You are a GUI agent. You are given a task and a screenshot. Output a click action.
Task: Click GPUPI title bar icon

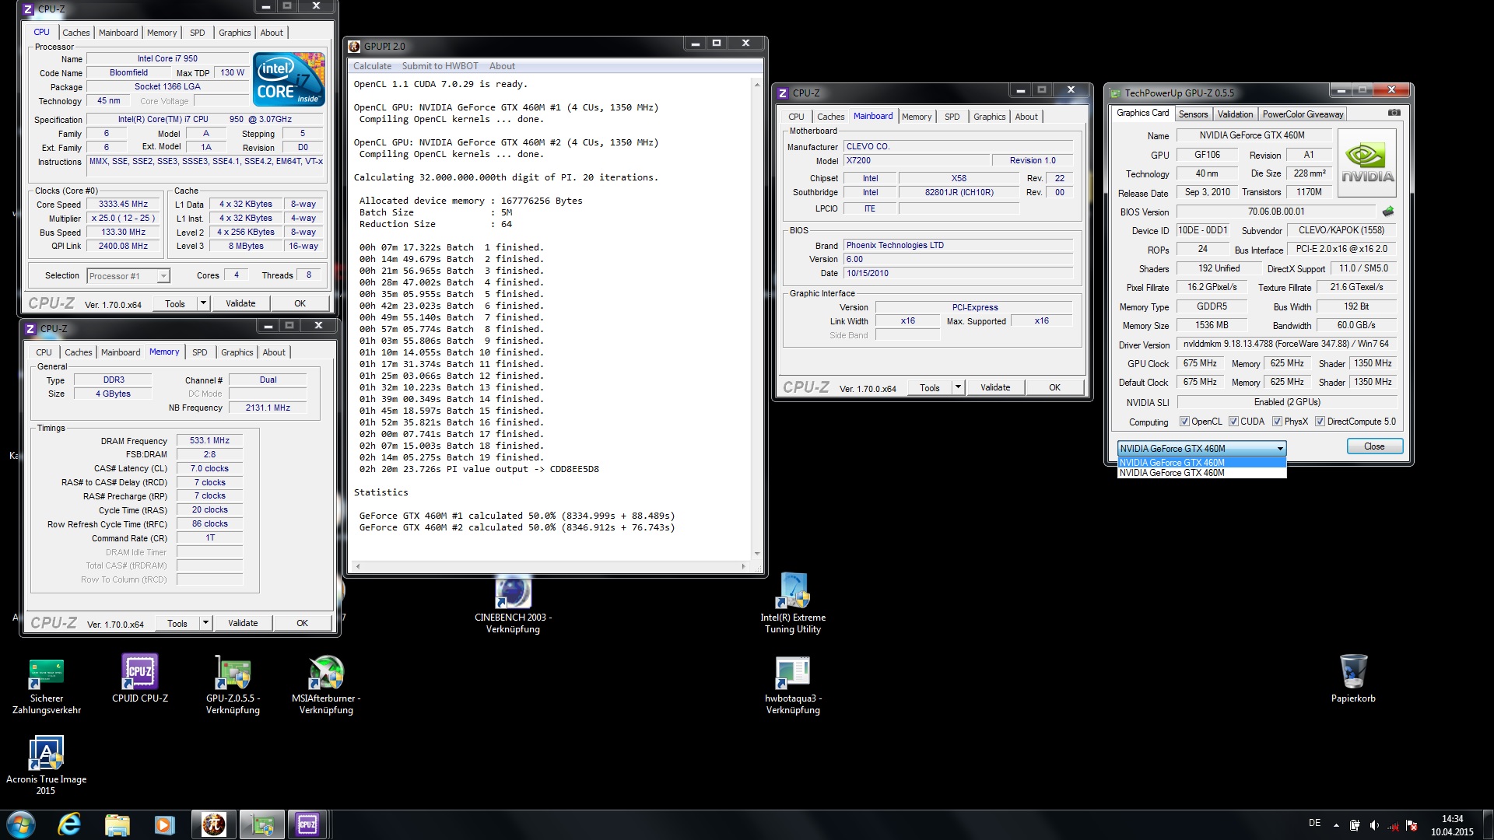(x=354, y=46)
